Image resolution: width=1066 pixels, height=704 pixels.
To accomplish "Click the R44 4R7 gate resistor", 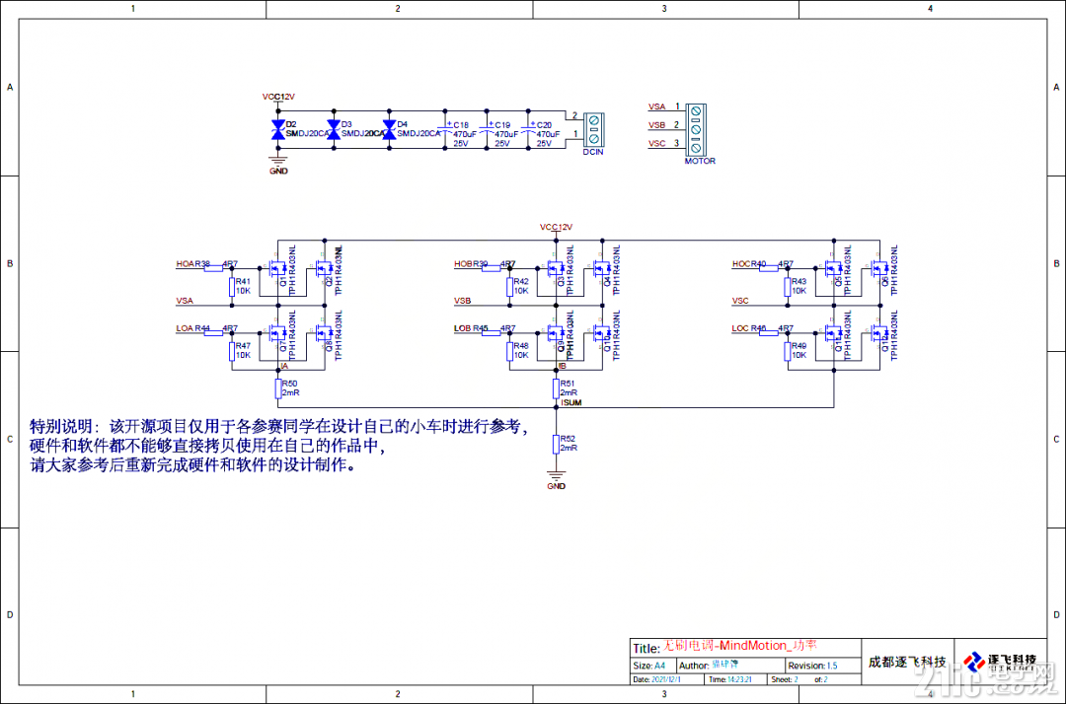I will coord(213,332).
